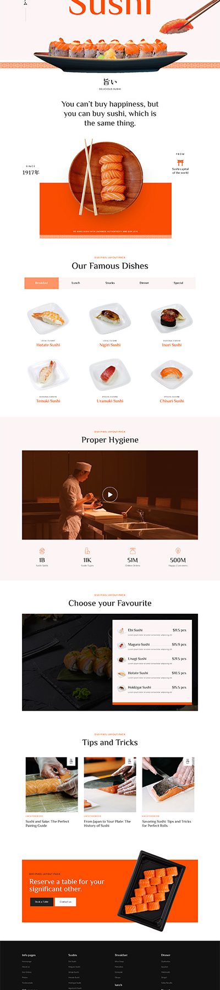The width and height of the screenshot is (220, 990).
Task: Select the Breakfast dishes tab
Action: coord(41,283)
